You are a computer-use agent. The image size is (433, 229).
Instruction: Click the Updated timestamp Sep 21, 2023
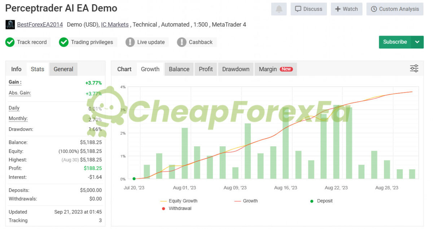pos(78,212)
